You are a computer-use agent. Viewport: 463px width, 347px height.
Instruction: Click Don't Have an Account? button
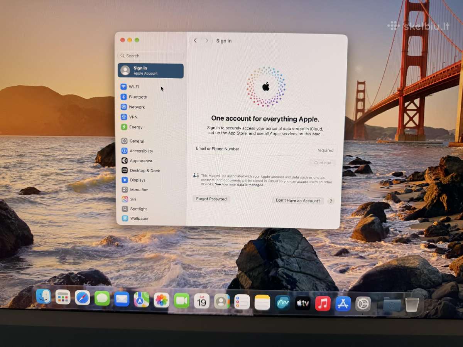(298, 200)
